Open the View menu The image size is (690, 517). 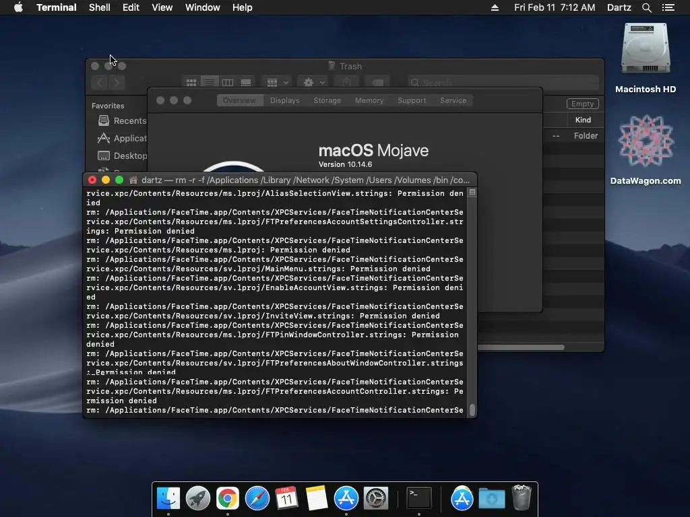click(162, 7)
